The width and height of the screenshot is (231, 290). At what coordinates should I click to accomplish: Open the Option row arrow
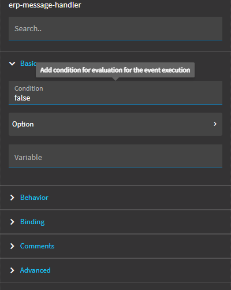point(215,124)
